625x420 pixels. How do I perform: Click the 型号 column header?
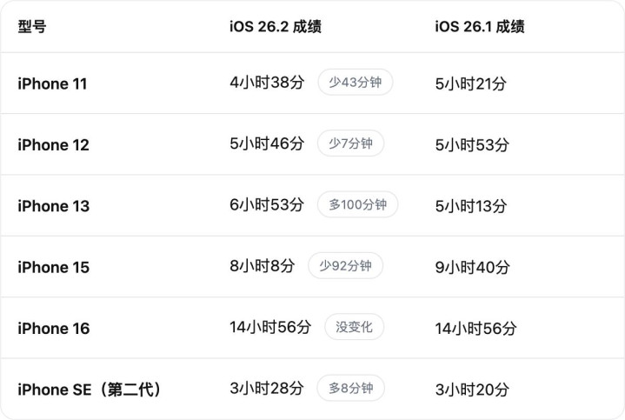point(32,26)
